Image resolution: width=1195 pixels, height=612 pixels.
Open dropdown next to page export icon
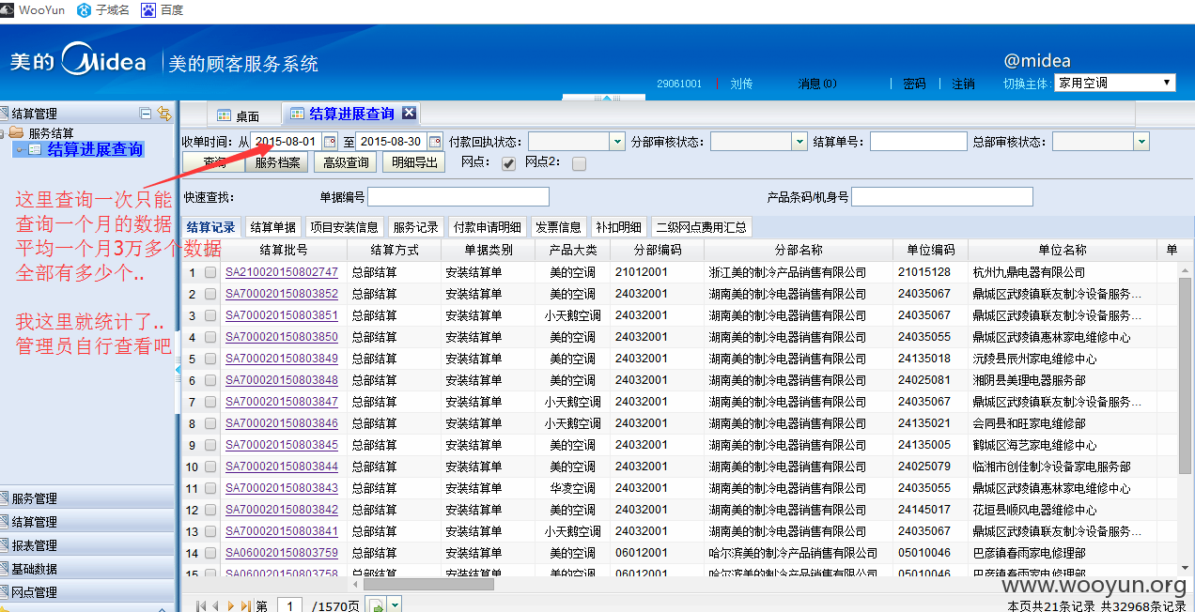395,606
